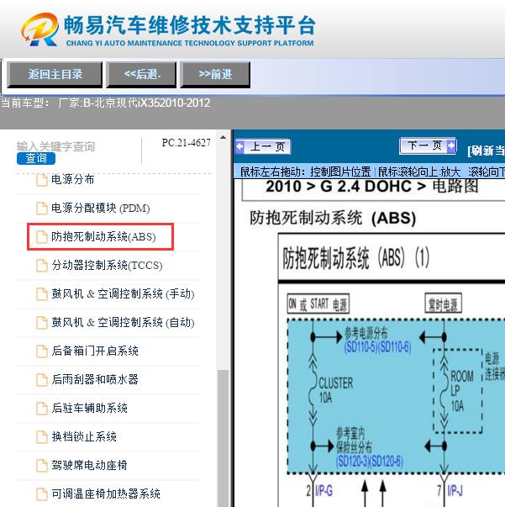This screenshot has height=507, width=505.
Task: Open 可调温座椅加热器系统 entry
Action: pos(106,494)
